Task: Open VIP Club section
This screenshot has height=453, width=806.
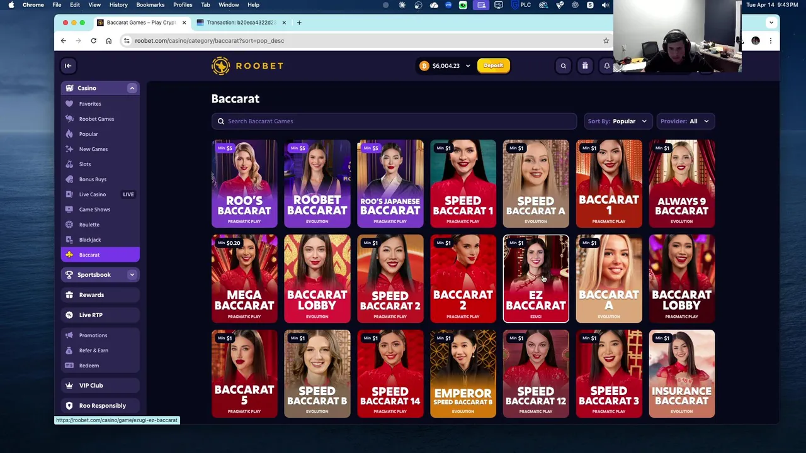Action: (x=100, y=385)
